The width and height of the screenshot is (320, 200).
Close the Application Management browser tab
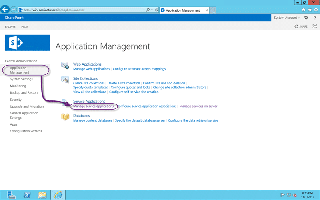tap(207, 10)
